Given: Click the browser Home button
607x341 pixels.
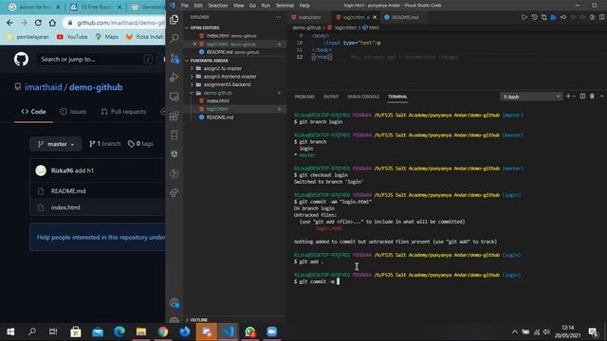Looking at the screenshot, I should (x=52, y=23).
